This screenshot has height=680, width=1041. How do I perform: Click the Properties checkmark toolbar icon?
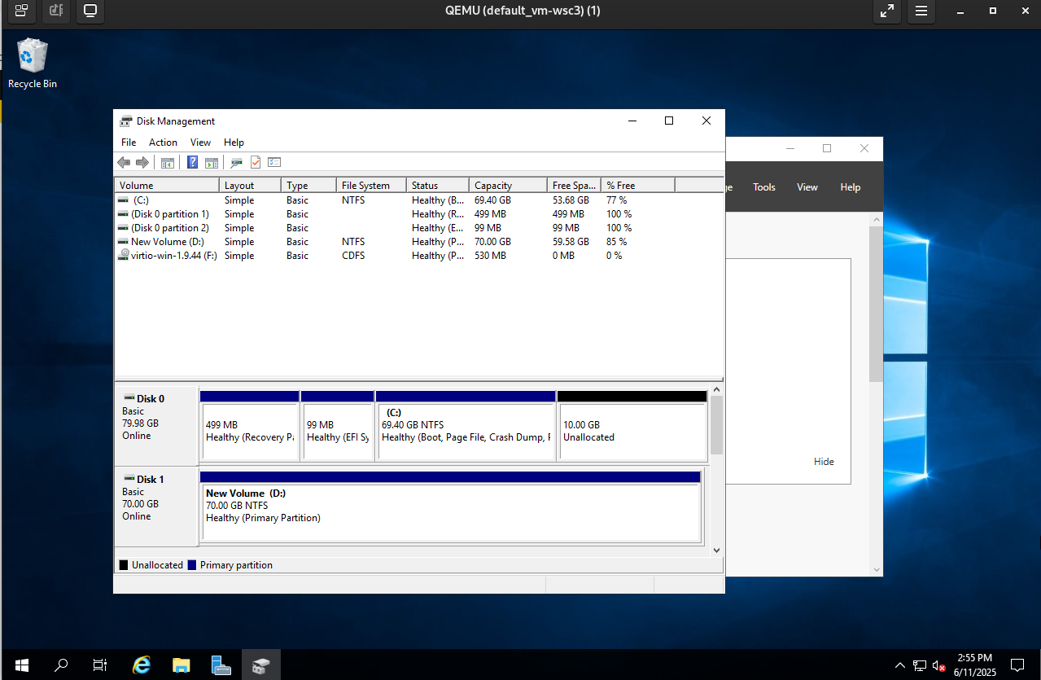pyautogui.click(x=256, y=162)
